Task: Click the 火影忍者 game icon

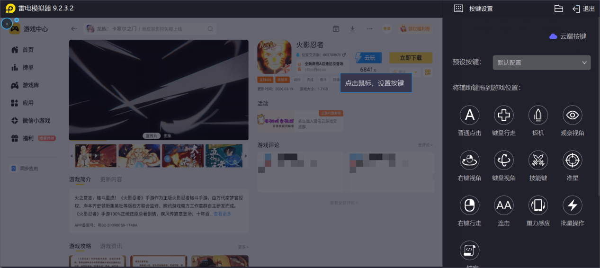Action: coord(274,56)
